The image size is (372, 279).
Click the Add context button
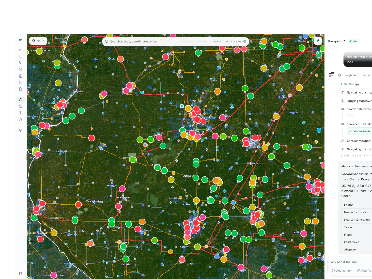[x=342, y=271]
